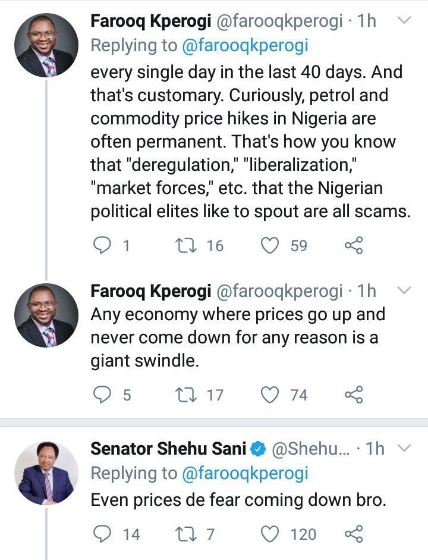428x560 pixels.
Task: Like Shehu Sani's tweet with 120 likes
Action: 270,534
